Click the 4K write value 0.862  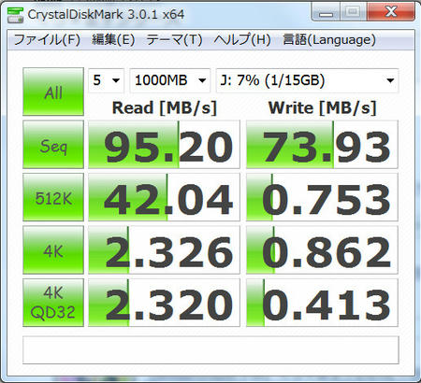click(x=322, y=250)
